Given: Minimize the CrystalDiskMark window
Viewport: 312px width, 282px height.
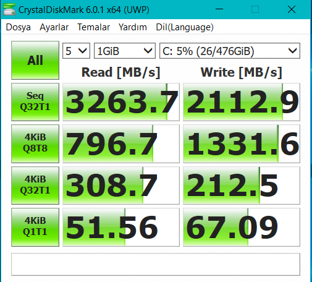Looking at the screenshot, I should pos(219,9).
